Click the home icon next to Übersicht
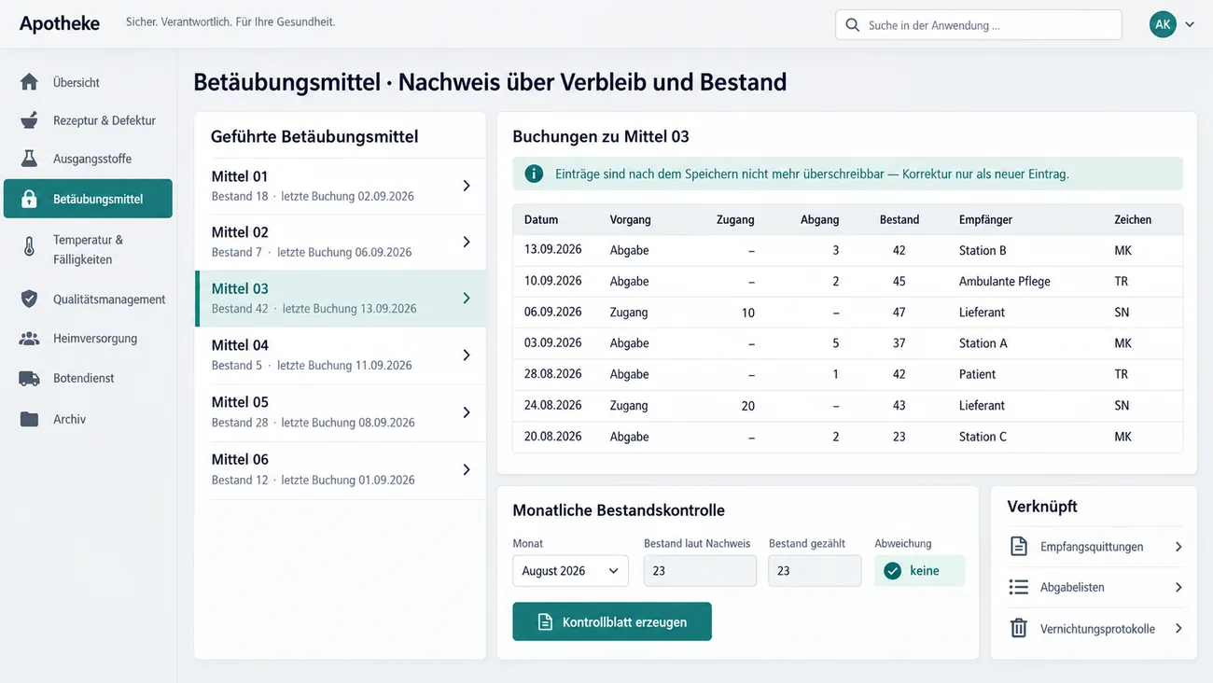This screenshot has height=683, width=1213. [29, 82]
